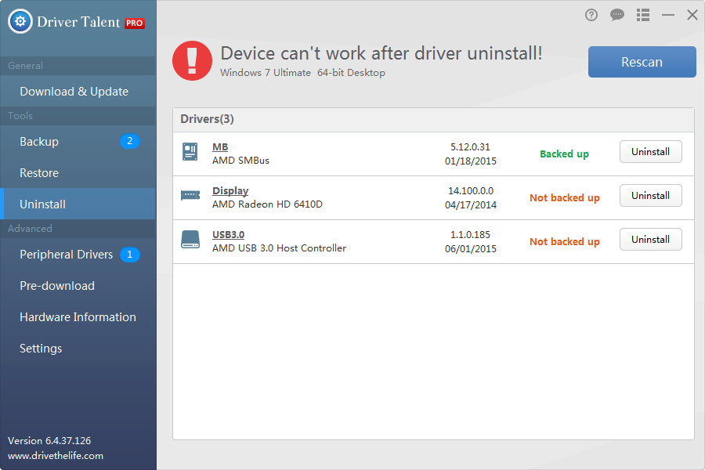Click 'Version 6.4.37.126' text
The width and height of the screenshot is (705, 470).
coord(49,441)
